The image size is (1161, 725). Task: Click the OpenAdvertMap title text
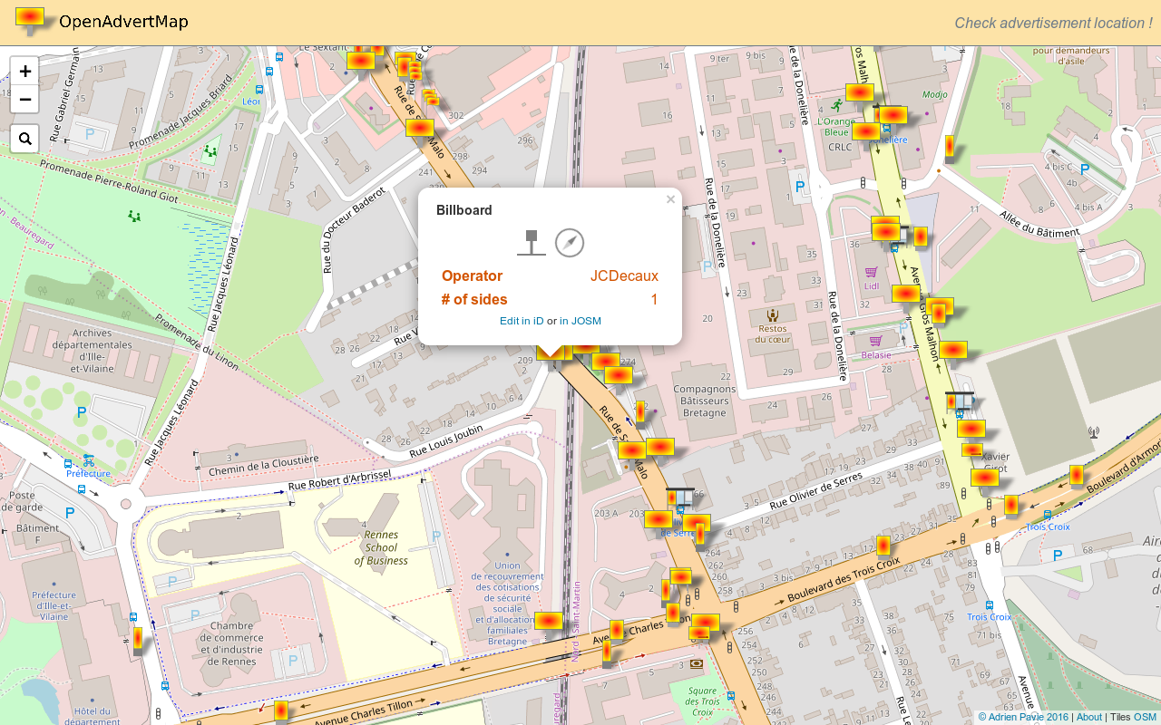tap(123, 22)
